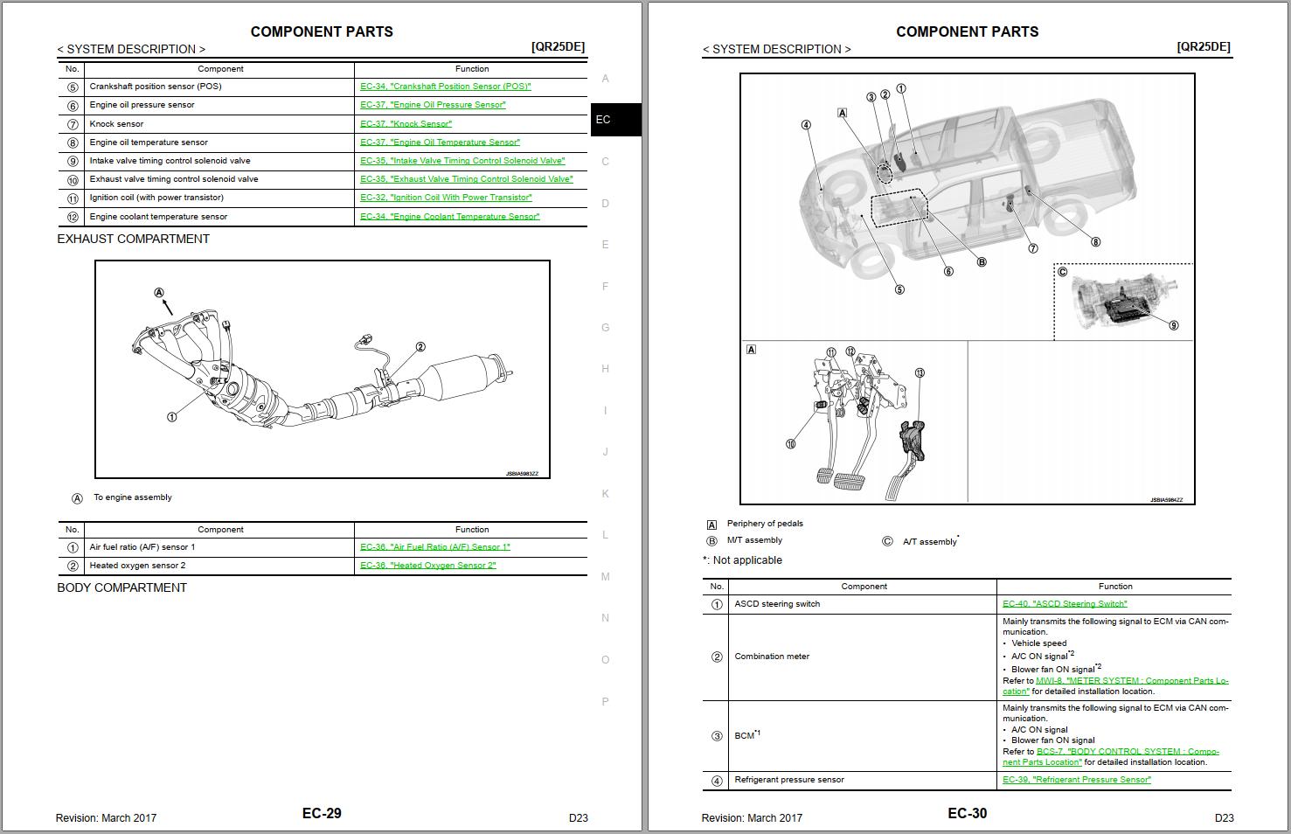Follow the EC-37 Knock Sensor link
Viewport: 1291px width, 834px height.
[x=406, y=124]
